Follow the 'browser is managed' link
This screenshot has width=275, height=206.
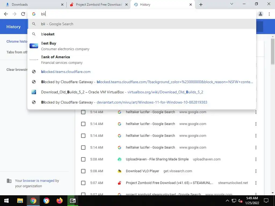click(39, 181)
